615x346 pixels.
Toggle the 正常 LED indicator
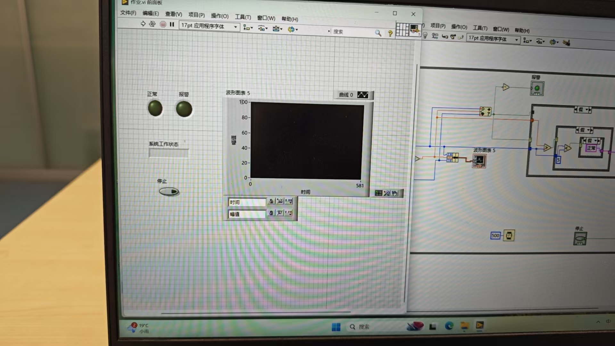[155, 108]
